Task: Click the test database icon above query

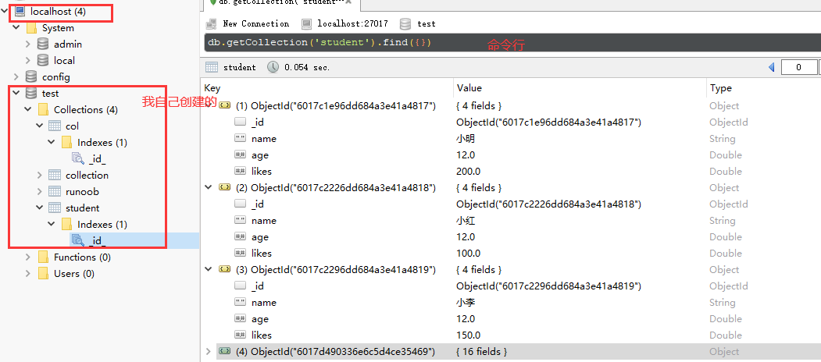Action: (x=405, y=23)
